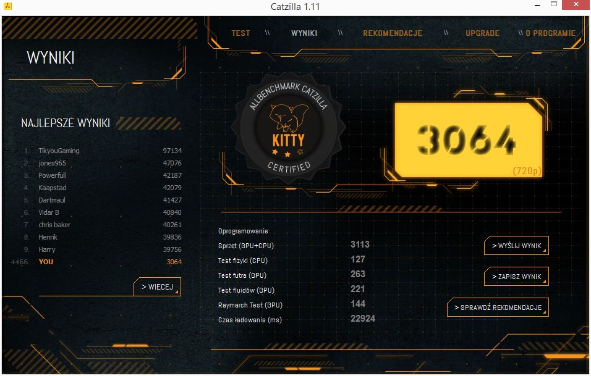
Task: Click the Kitty Certified badge
Action: pyautogui.click(x=288, y=128)
